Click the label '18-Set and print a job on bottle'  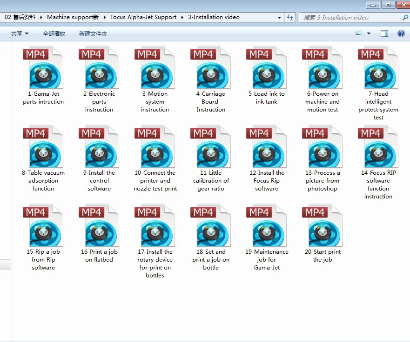[211, 259]
